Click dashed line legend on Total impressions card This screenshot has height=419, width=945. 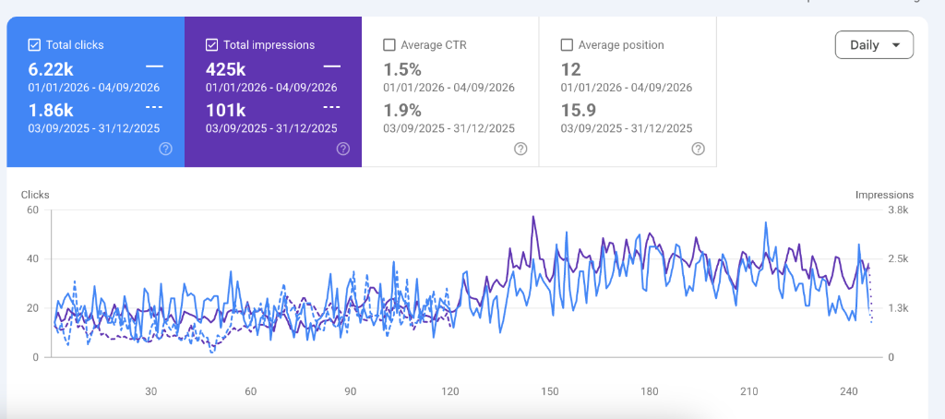coord(331,107)
